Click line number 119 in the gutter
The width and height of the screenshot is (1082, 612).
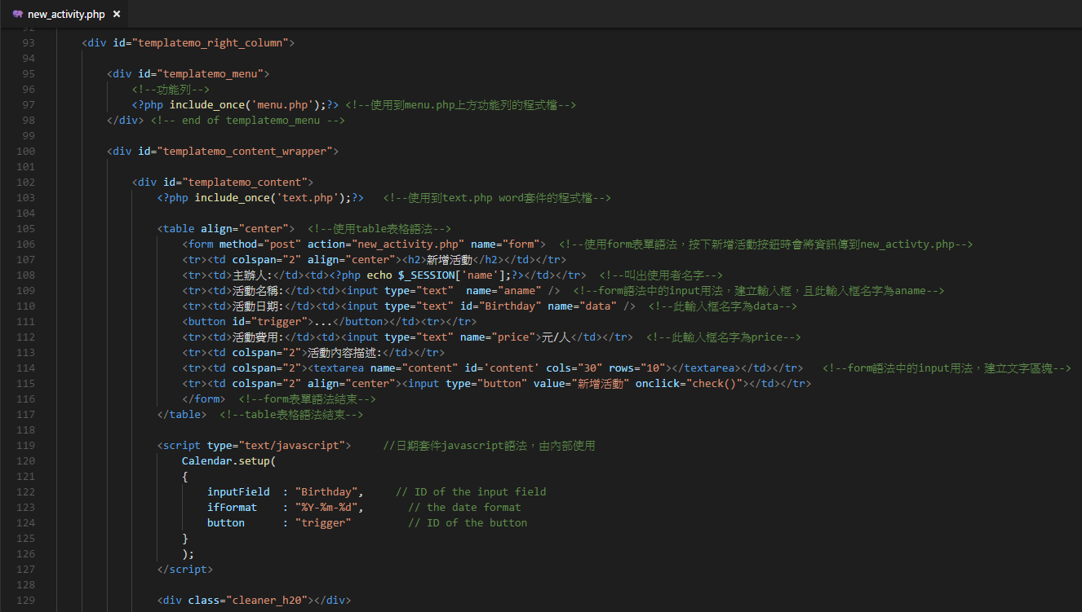26,445
